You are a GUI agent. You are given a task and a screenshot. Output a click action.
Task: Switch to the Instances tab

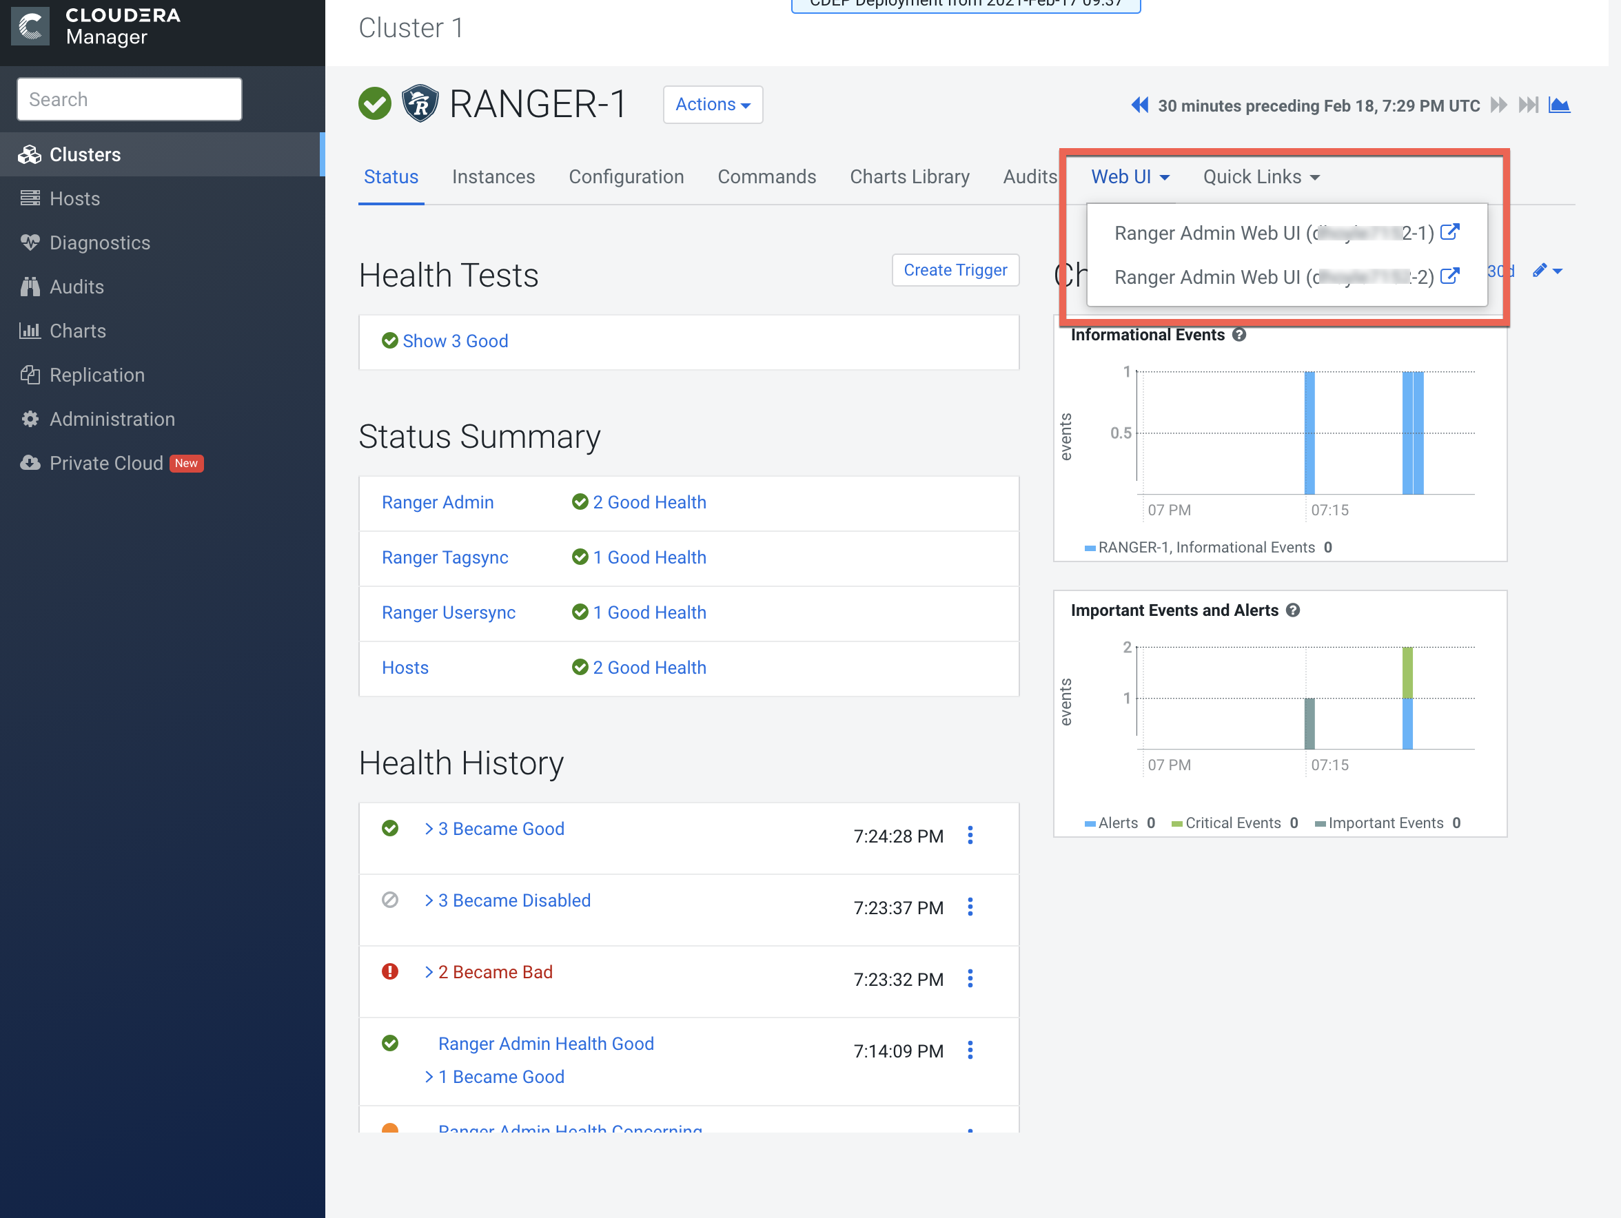click(493, 176)
